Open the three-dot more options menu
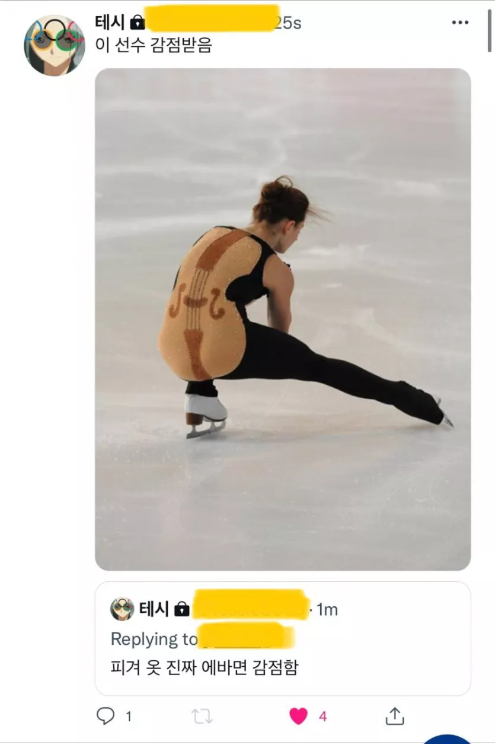495x744 pixels. pos(460,23)
